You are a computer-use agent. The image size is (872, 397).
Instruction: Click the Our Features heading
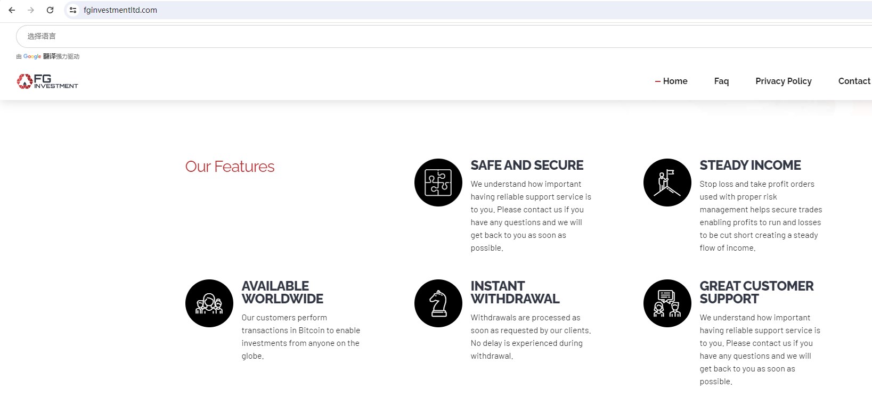pos(230,167)
